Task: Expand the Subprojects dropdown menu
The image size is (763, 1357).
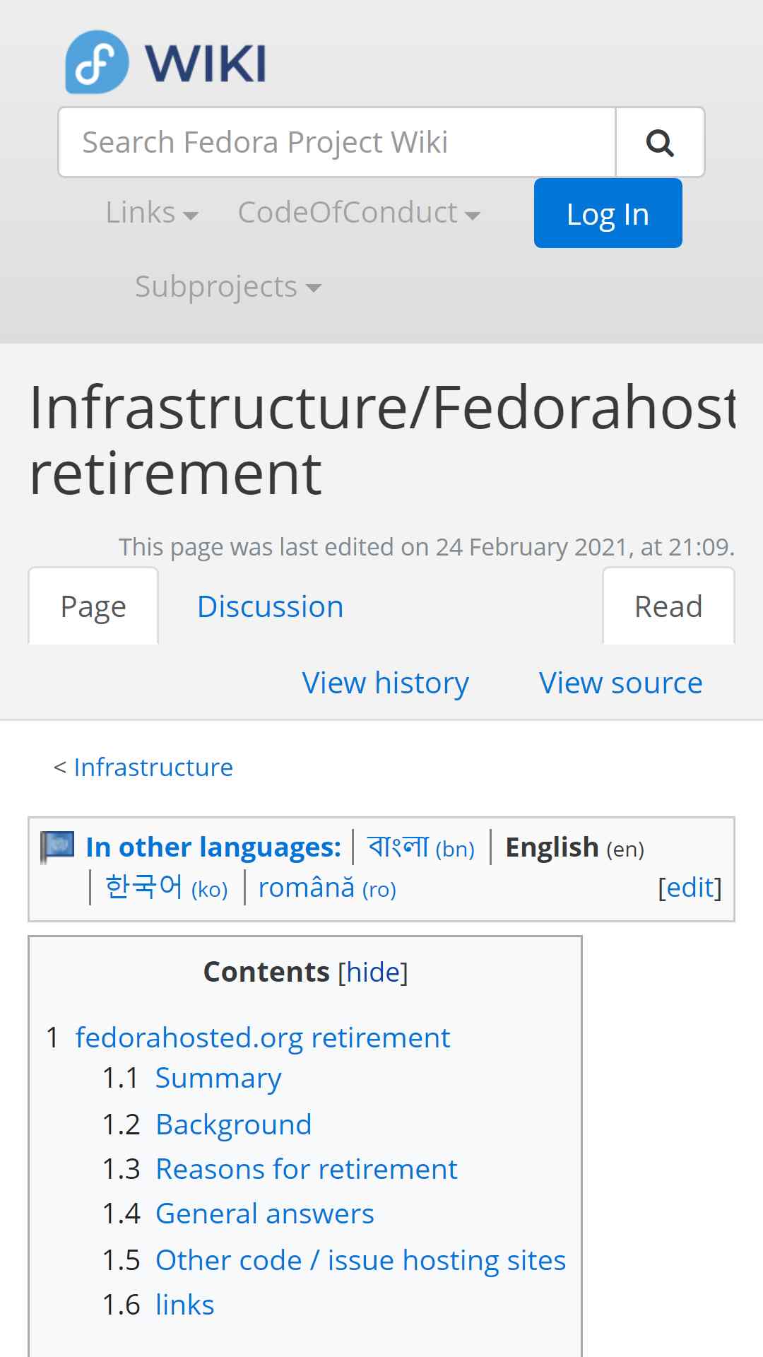Action: point(227,287)
